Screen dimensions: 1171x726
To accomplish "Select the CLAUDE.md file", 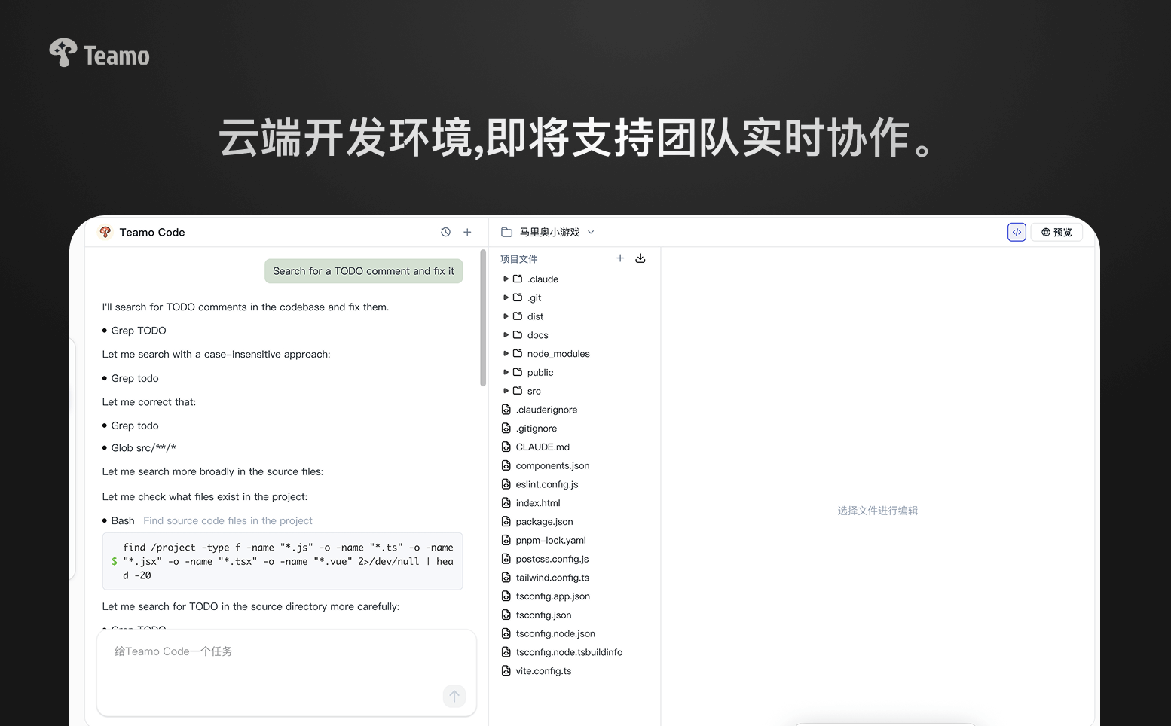I will 543,447.
